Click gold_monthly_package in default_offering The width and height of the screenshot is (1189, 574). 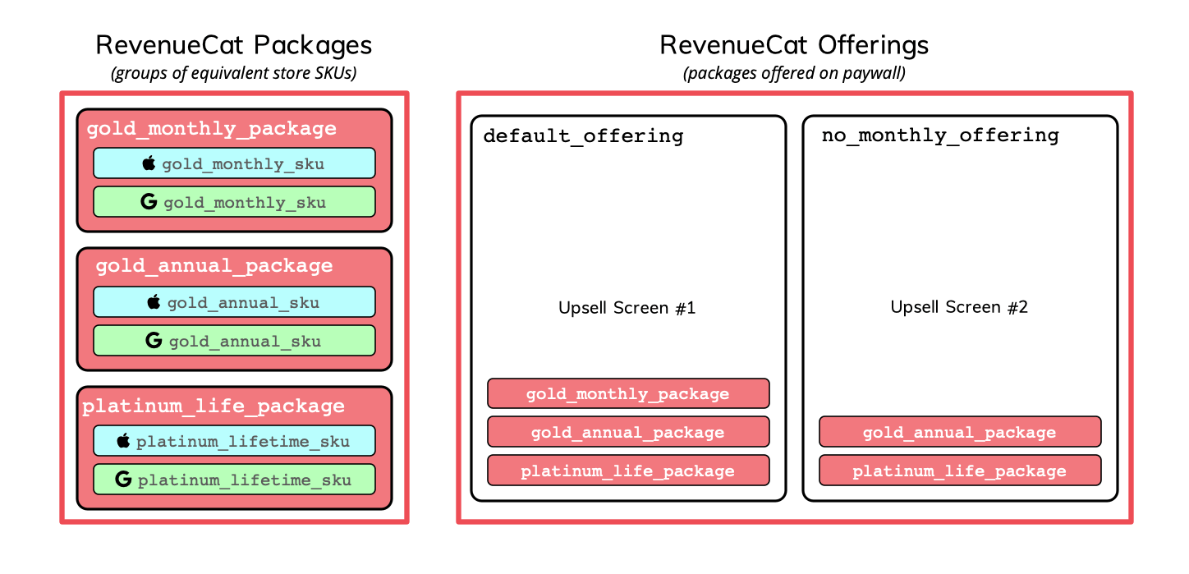[x=628, y=393]
